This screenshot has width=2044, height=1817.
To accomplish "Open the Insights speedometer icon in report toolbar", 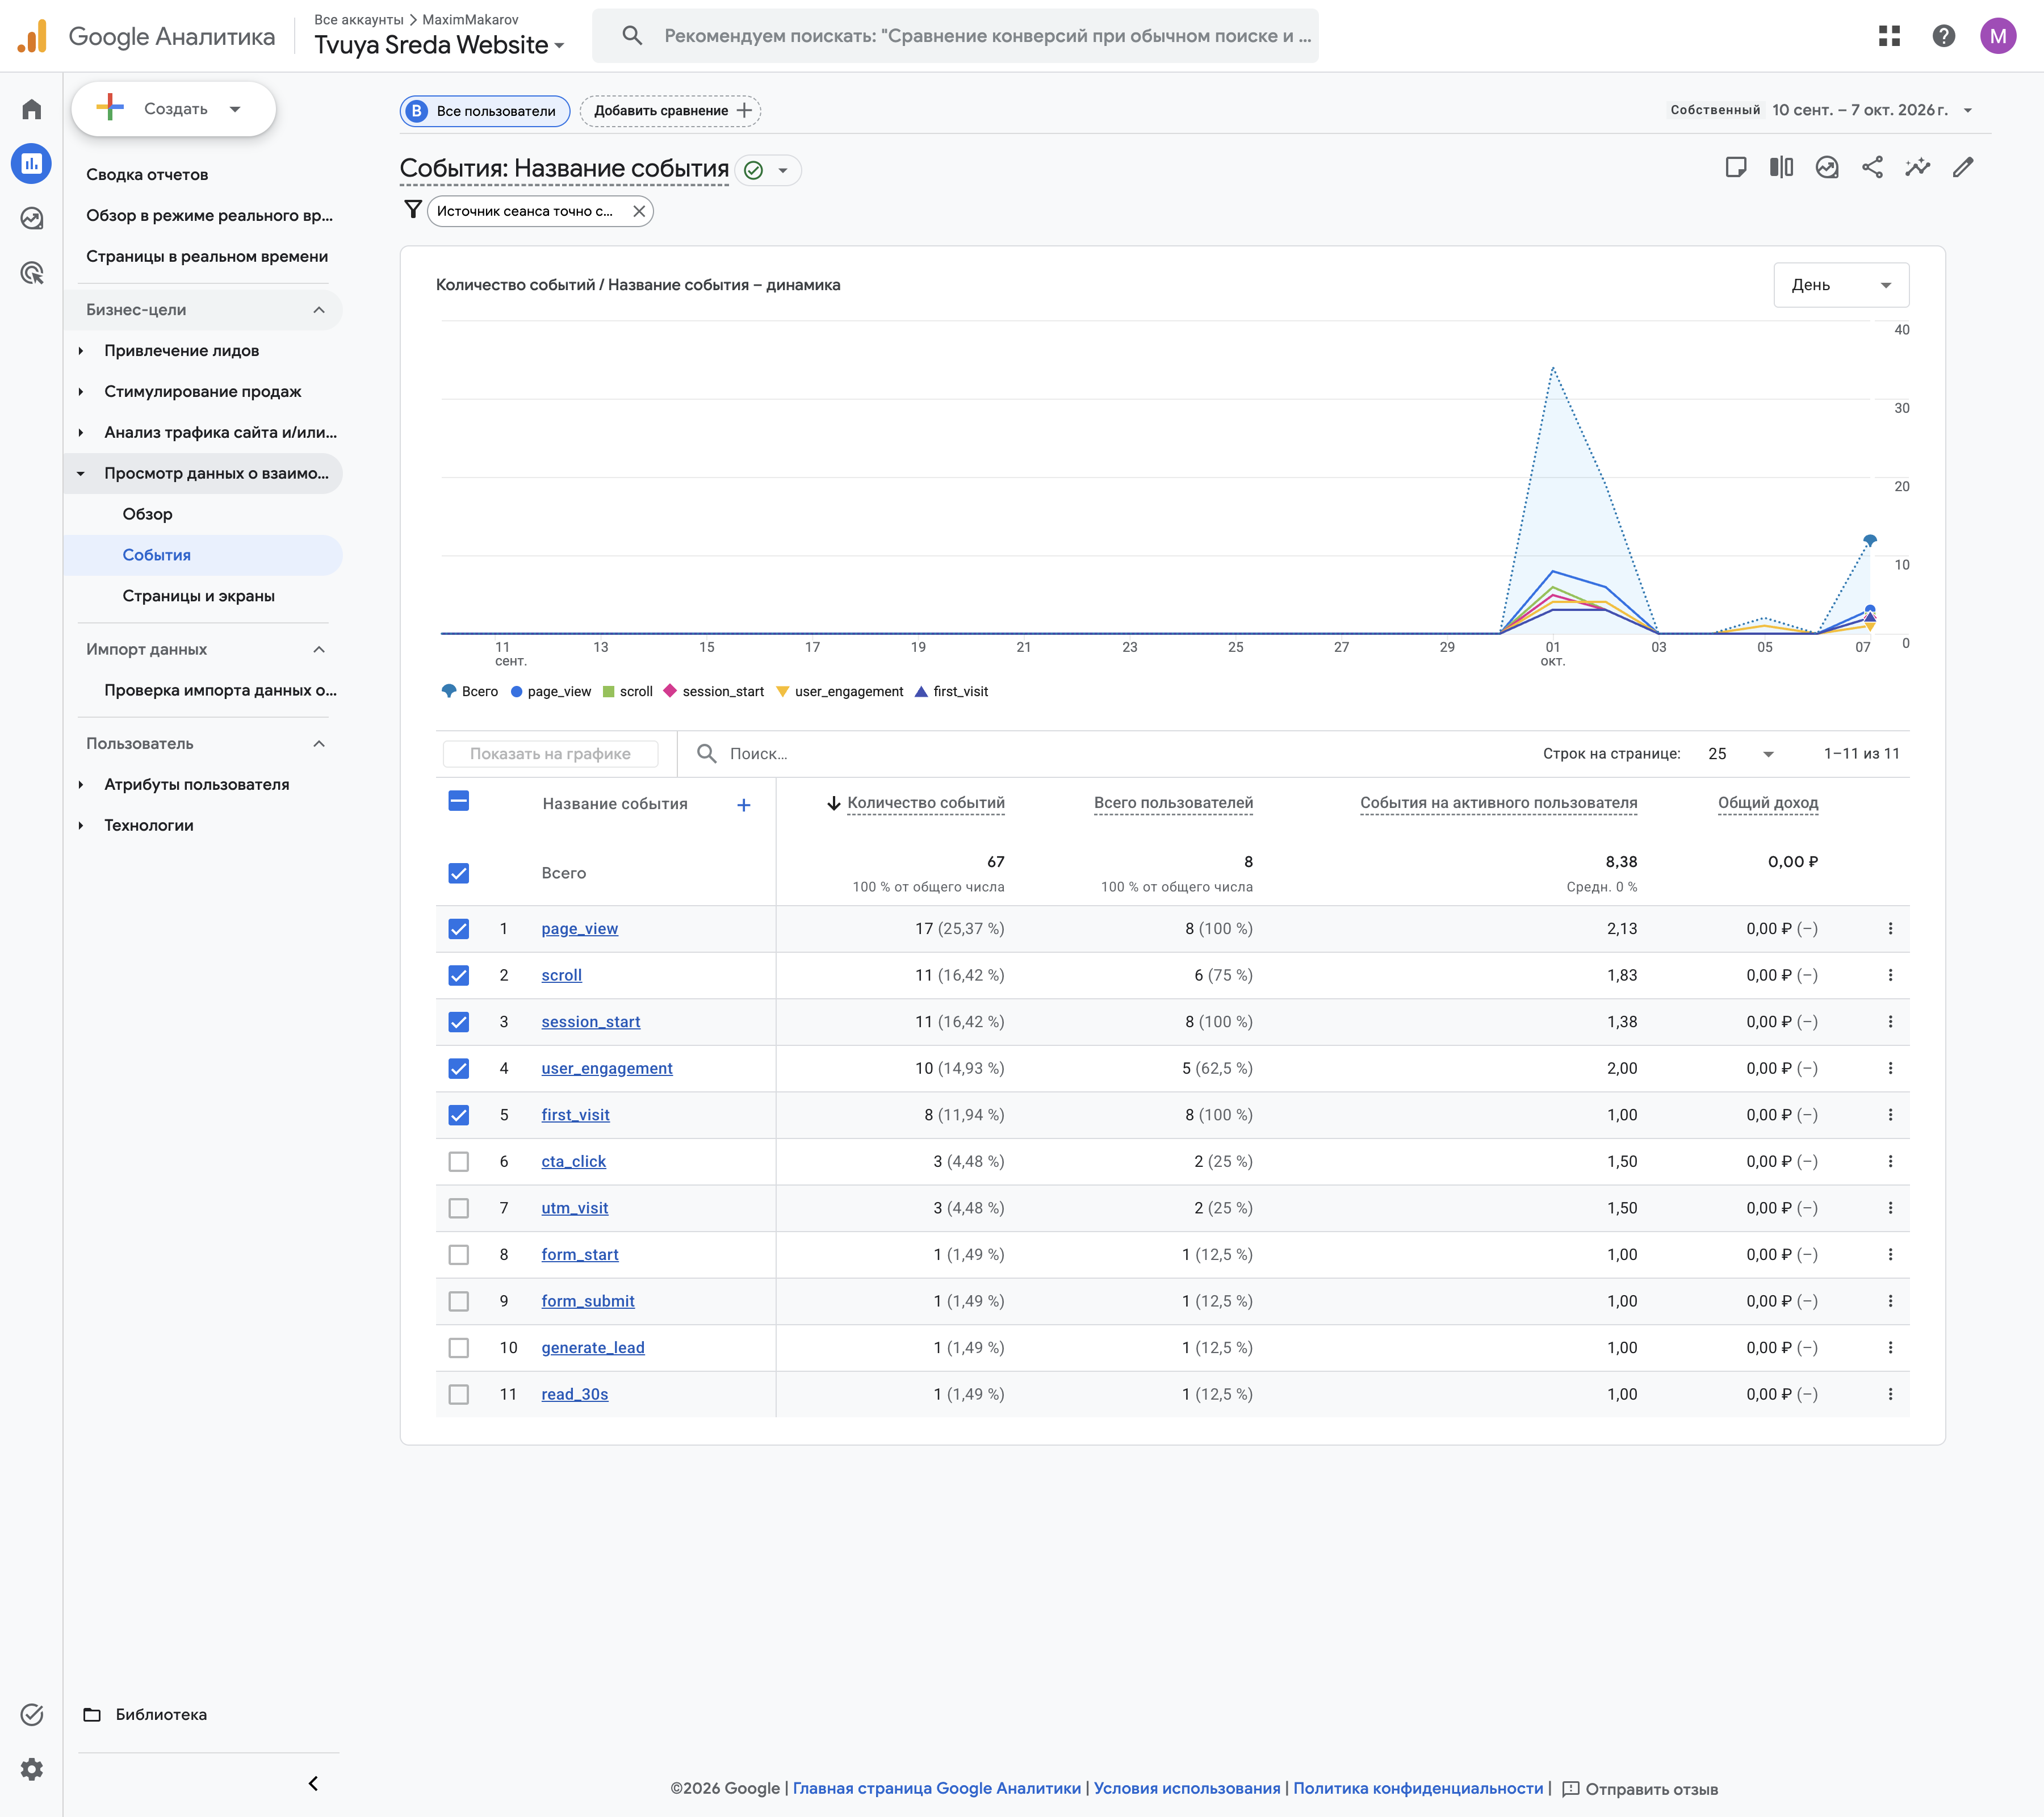I will (x=1827, y=167).
